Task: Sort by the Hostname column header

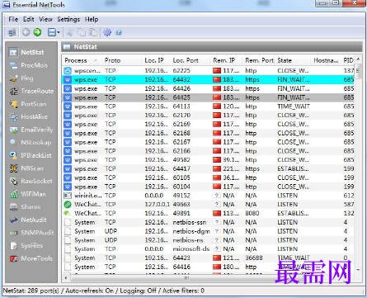Action: 326,60
